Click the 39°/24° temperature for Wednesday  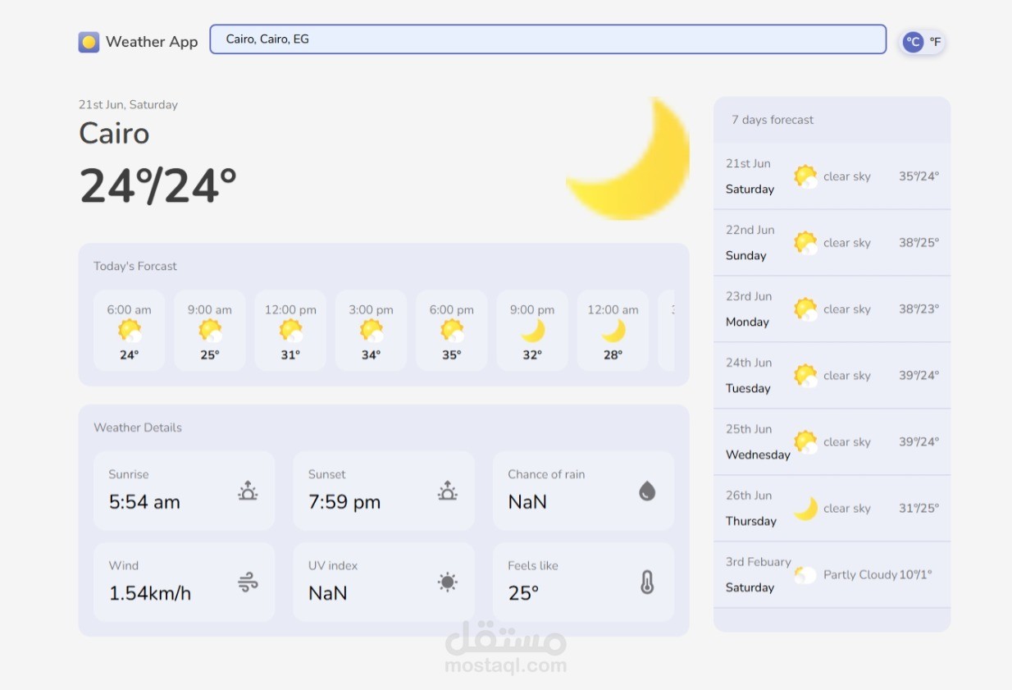[919, 442]
